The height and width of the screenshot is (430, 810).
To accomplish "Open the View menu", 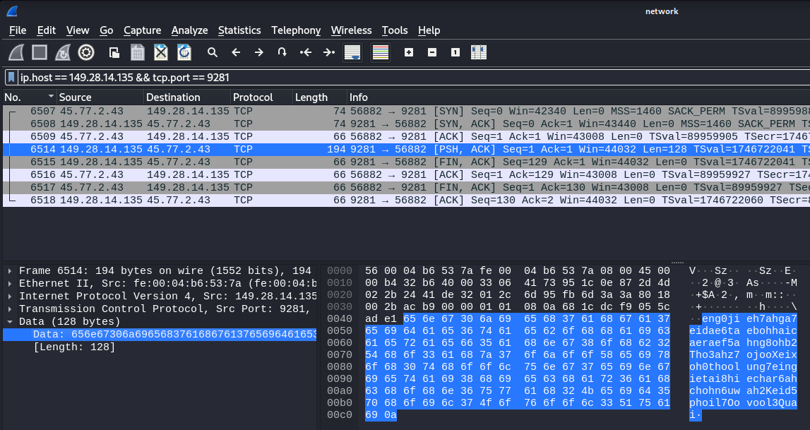I will [78, 30].
